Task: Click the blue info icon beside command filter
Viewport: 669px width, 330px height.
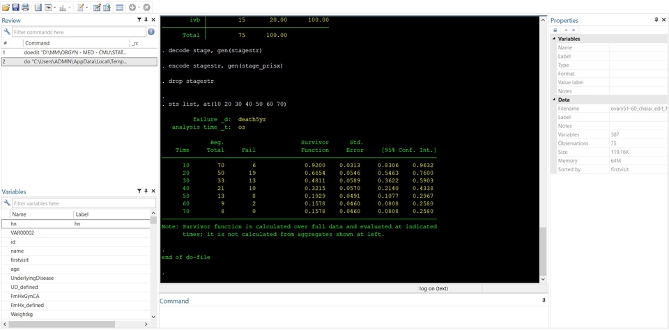Action: pyautogui.click(x=151, y=32)
